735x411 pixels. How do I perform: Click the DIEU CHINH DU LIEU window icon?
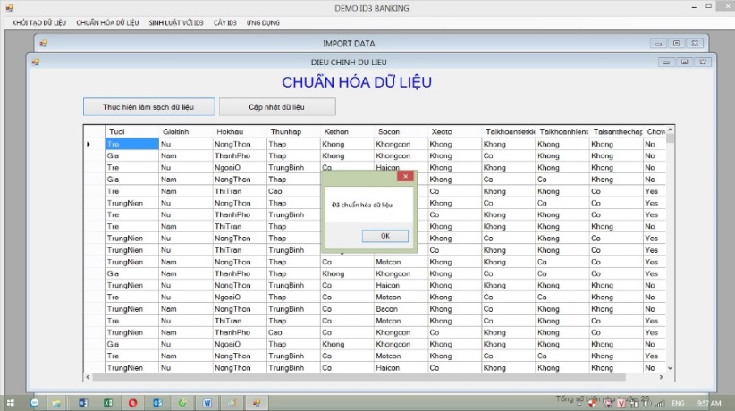click(x=36, y=62)
